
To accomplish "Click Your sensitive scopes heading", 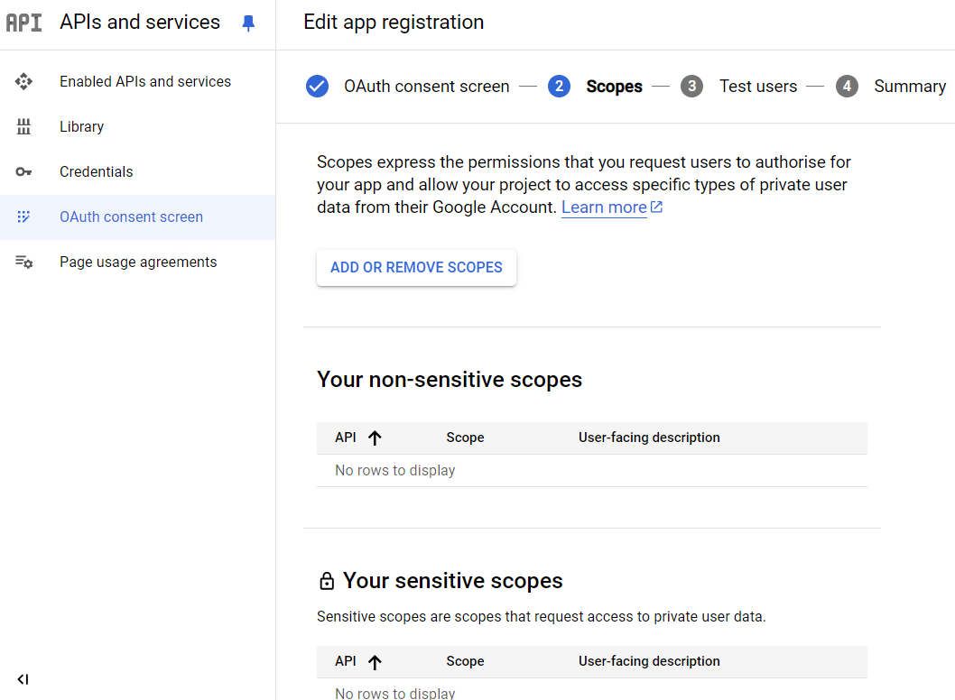I will tap(452, 581).
